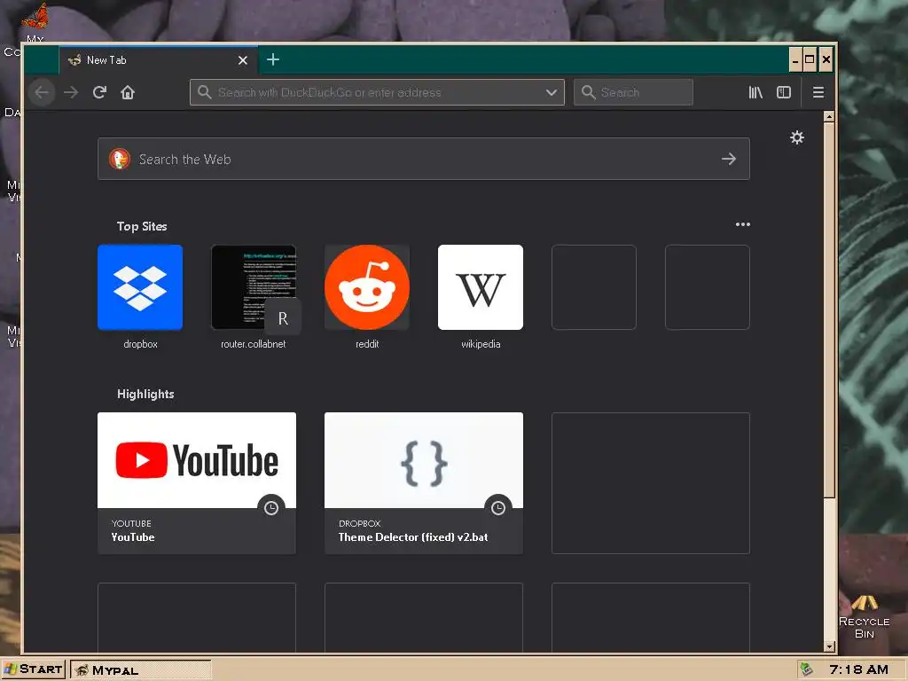Image resolution: width=908 pixels, height=681 pixels.
Task: Open the router.collabnet top site tile
Action: [254, 287]
